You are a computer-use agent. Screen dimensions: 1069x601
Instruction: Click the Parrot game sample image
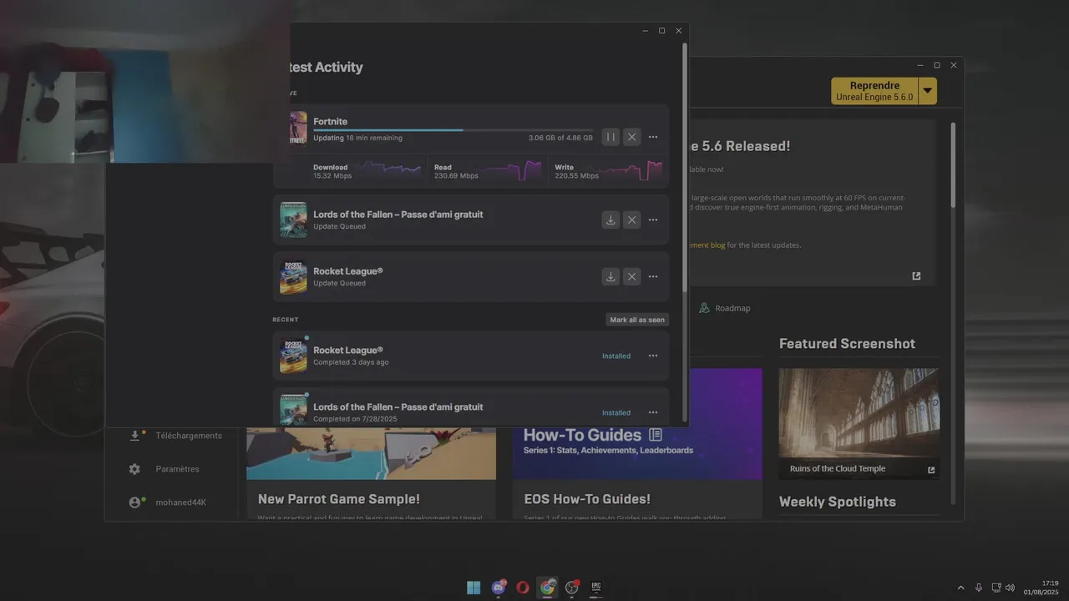(x=371, y=453)
